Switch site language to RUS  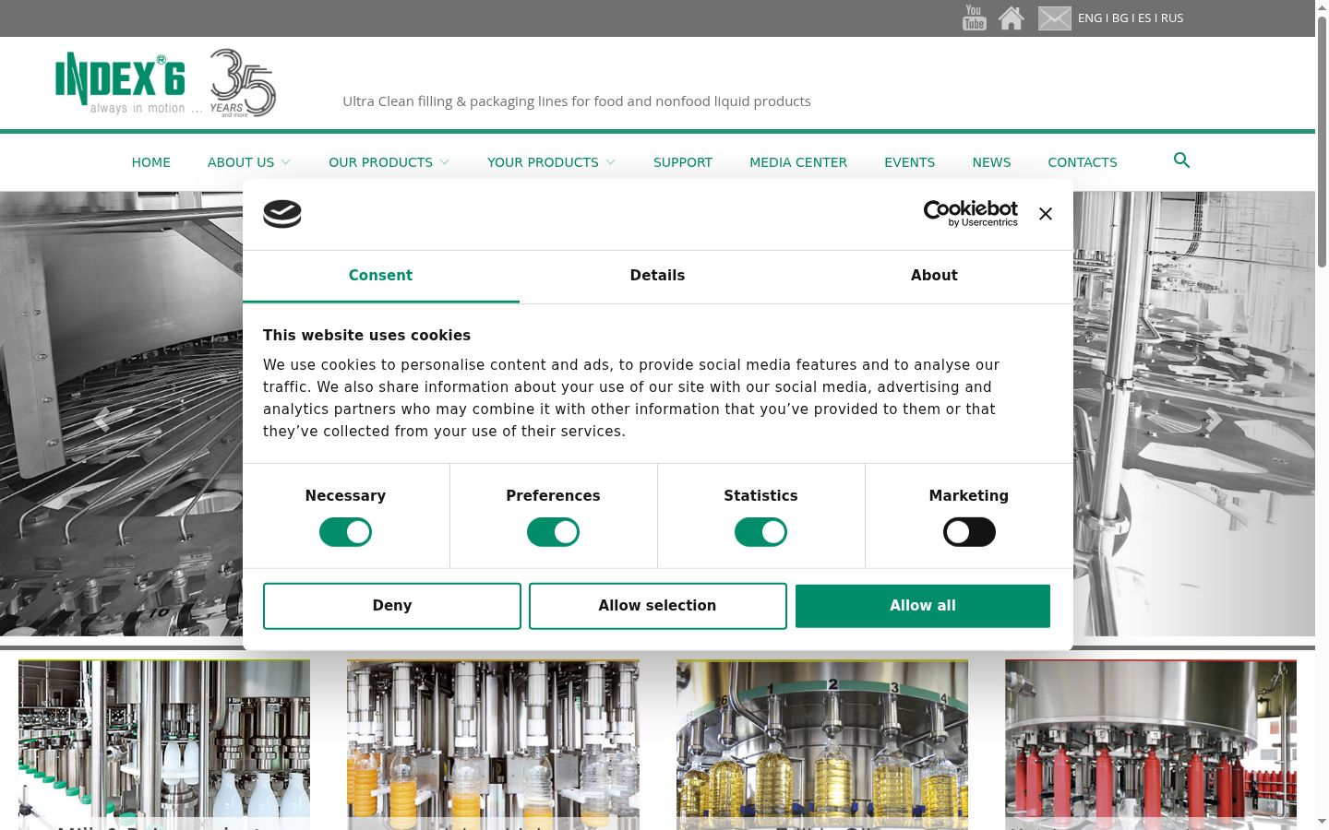(x=1172, y=18)
